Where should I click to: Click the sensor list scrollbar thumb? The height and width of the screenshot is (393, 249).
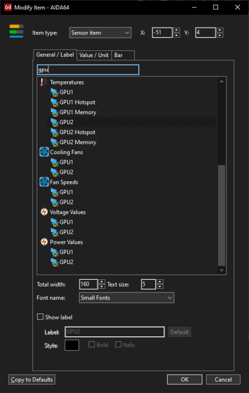221,215
